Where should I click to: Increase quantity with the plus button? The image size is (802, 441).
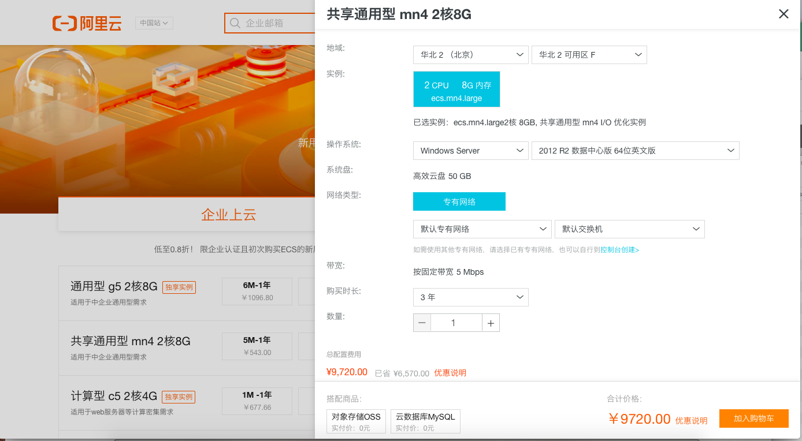(491, 323)
